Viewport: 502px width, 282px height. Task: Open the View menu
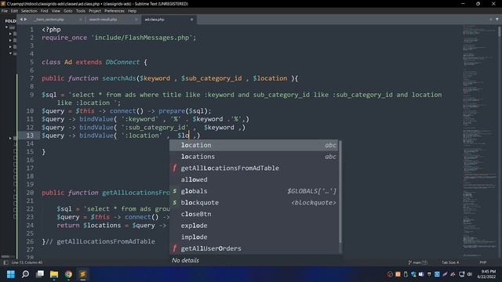pos(56,11)
